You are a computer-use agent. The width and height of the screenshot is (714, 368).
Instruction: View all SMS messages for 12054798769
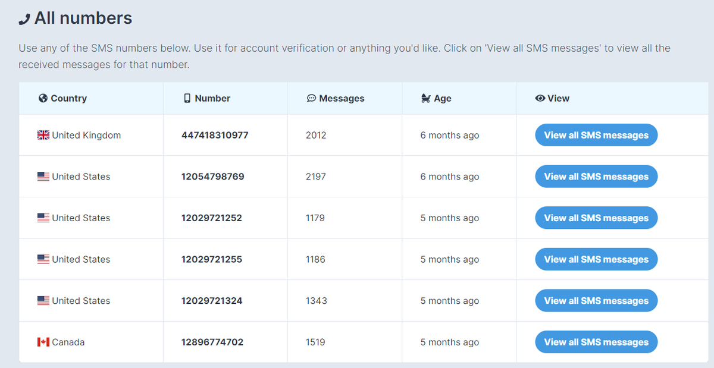[596, 177]
